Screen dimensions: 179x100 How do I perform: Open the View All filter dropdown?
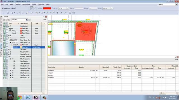pyautogui.click(x=27, y=20)
